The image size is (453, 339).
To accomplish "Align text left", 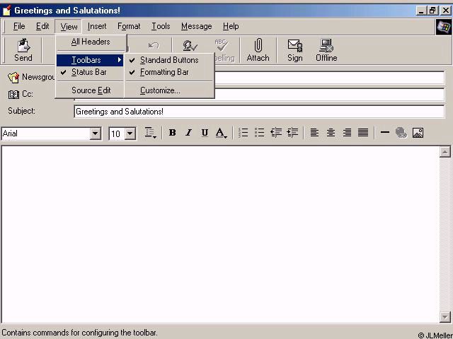I will (314, 133).
